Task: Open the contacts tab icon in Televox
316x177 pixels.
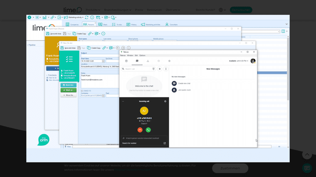Action: pos(126,61)
